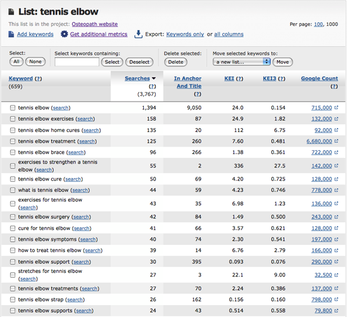Open help (?) next to Keyword header

[x=38, y=79]
